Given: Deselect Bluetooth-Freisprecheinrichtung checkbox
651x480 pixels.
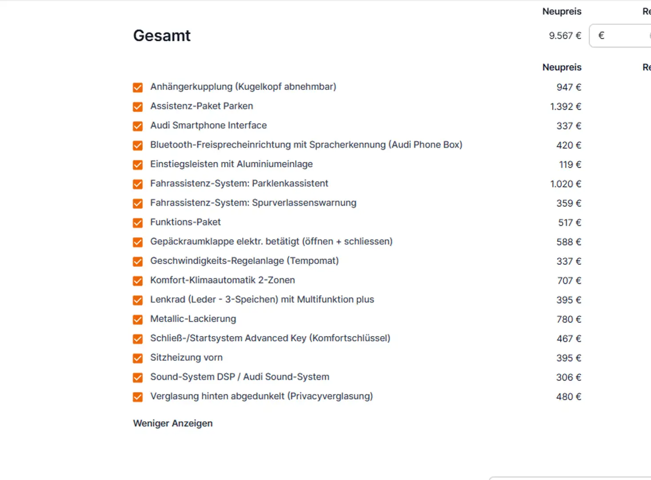Looking at the screenshot, I should click(x=138, y=145).
